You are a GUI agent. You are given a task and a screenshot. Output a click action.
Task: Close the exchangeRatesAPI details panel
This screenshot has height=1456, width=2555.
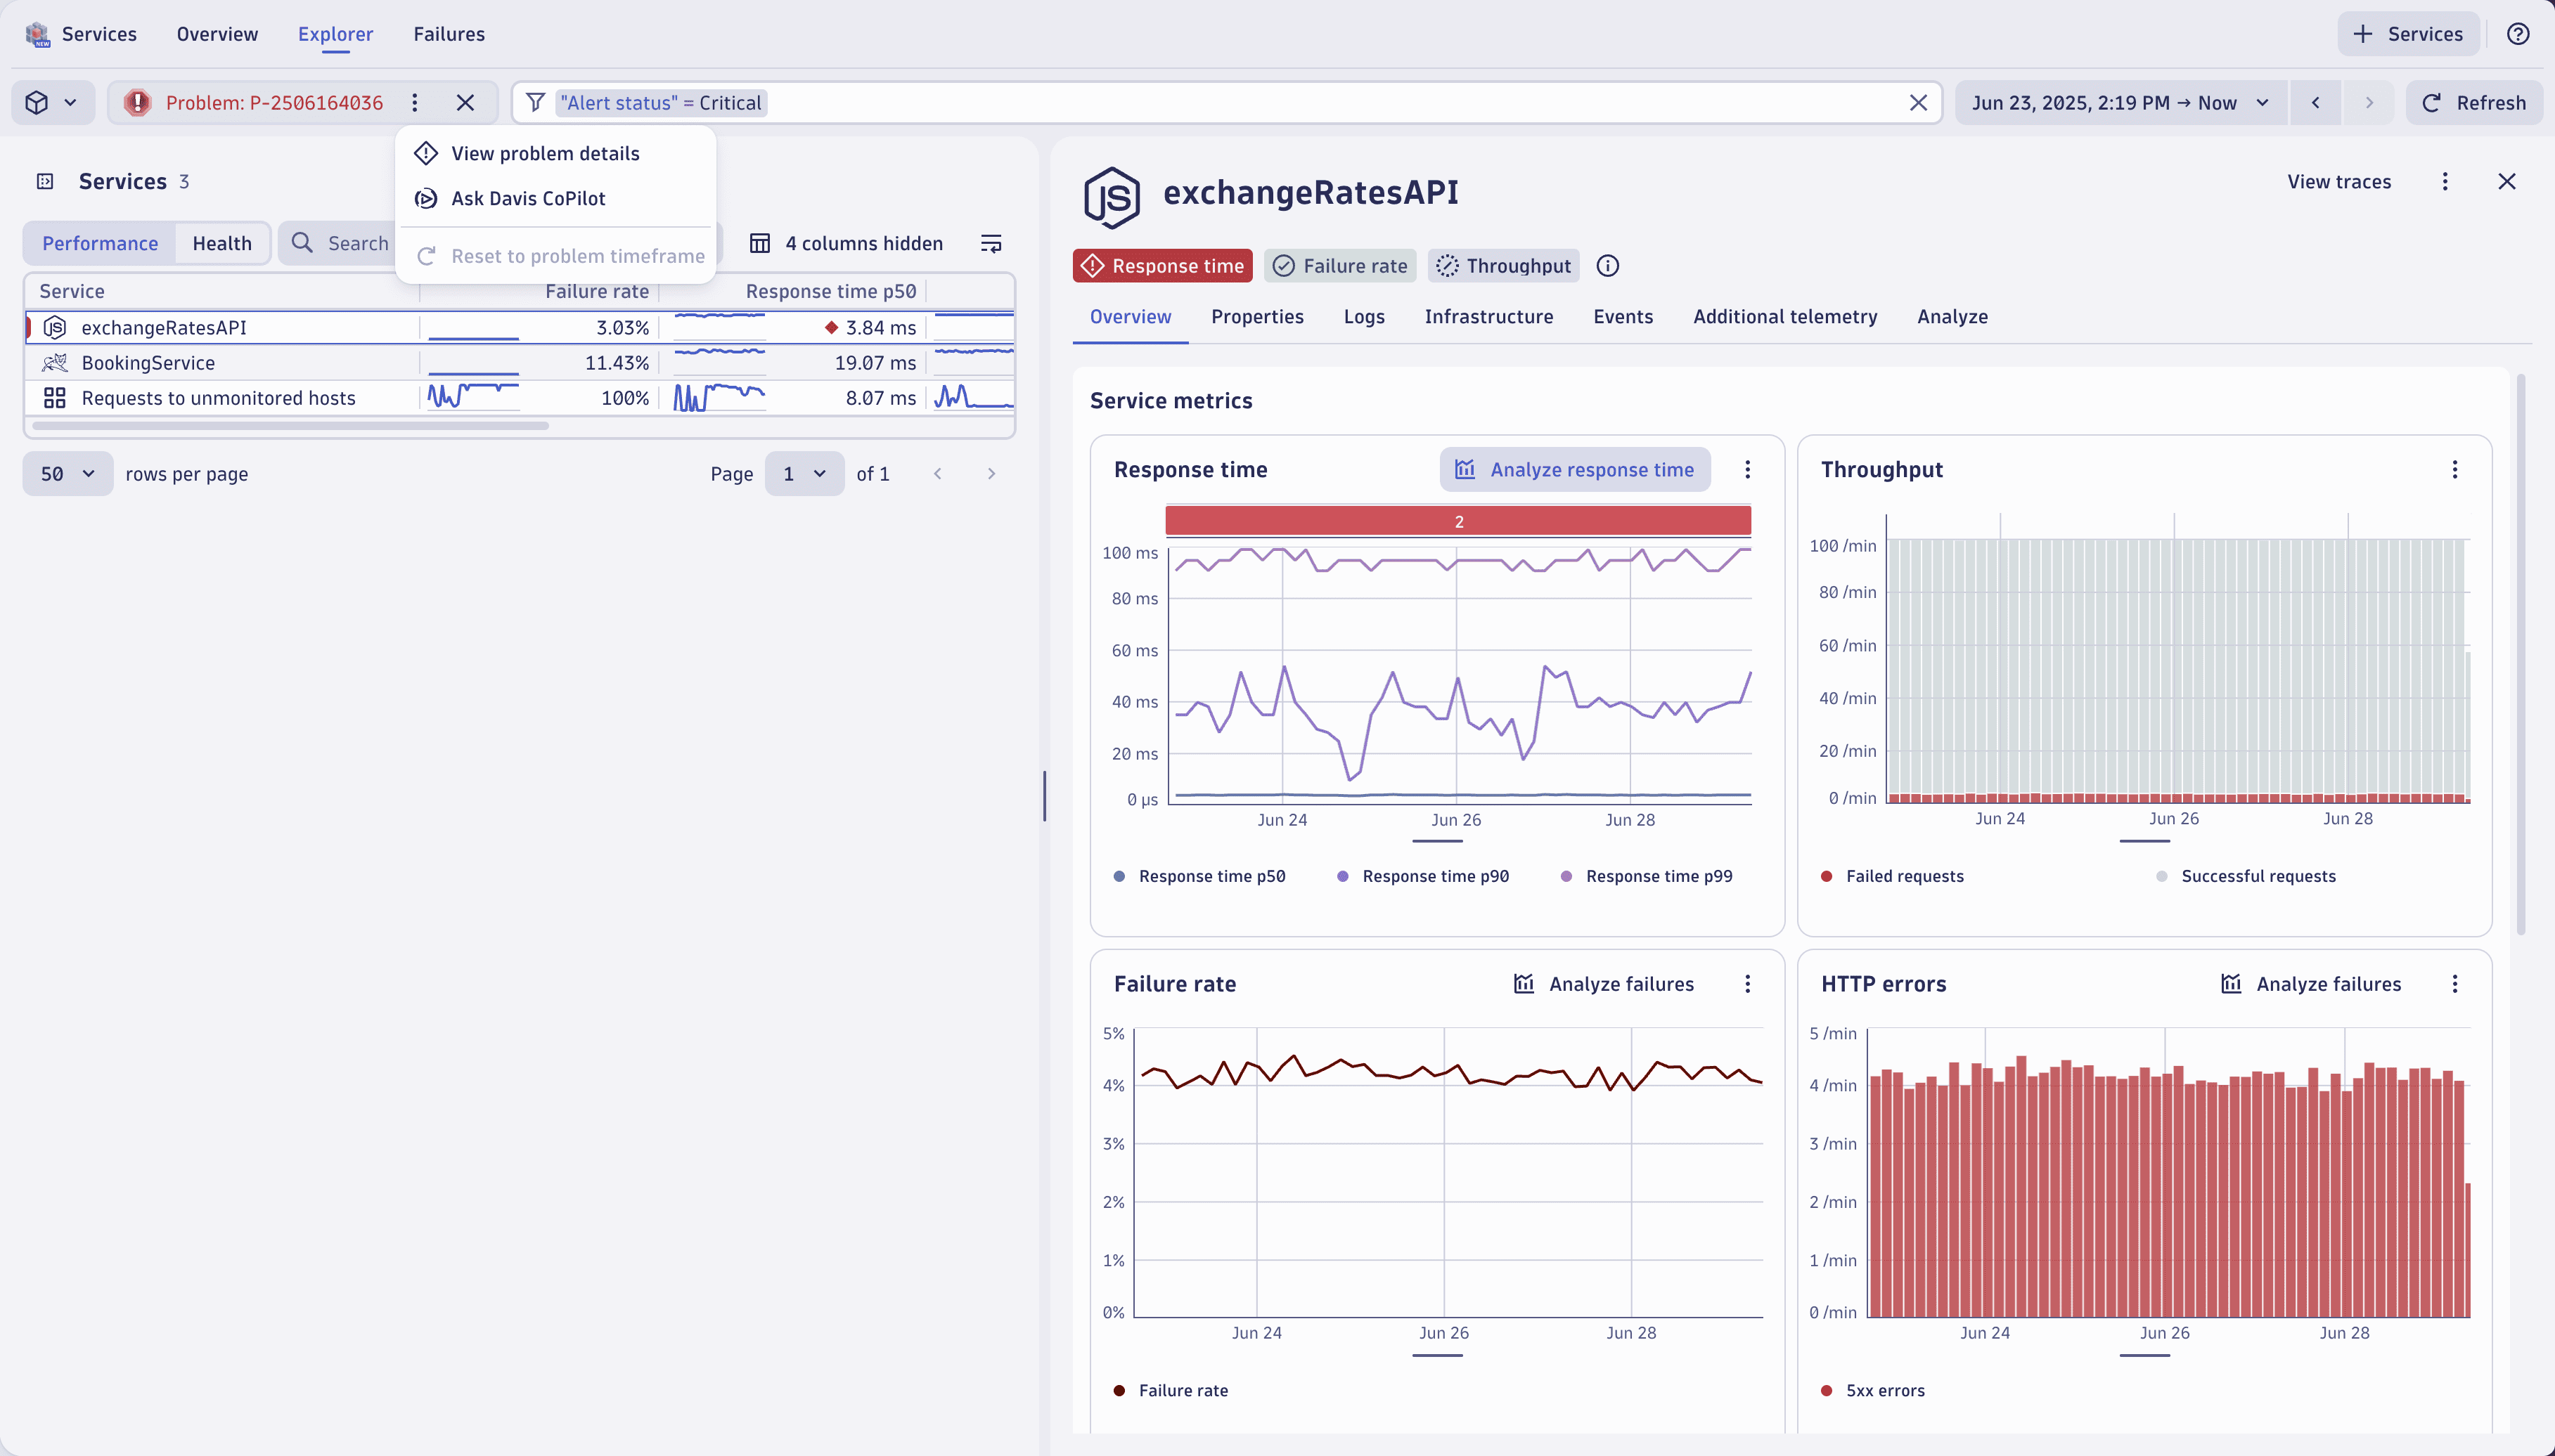[2506, 181]
